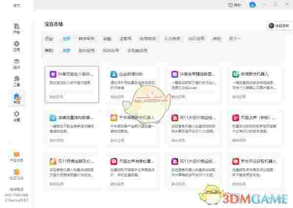Click the bottom link on 评论获取机器人 card

[239, 184]
